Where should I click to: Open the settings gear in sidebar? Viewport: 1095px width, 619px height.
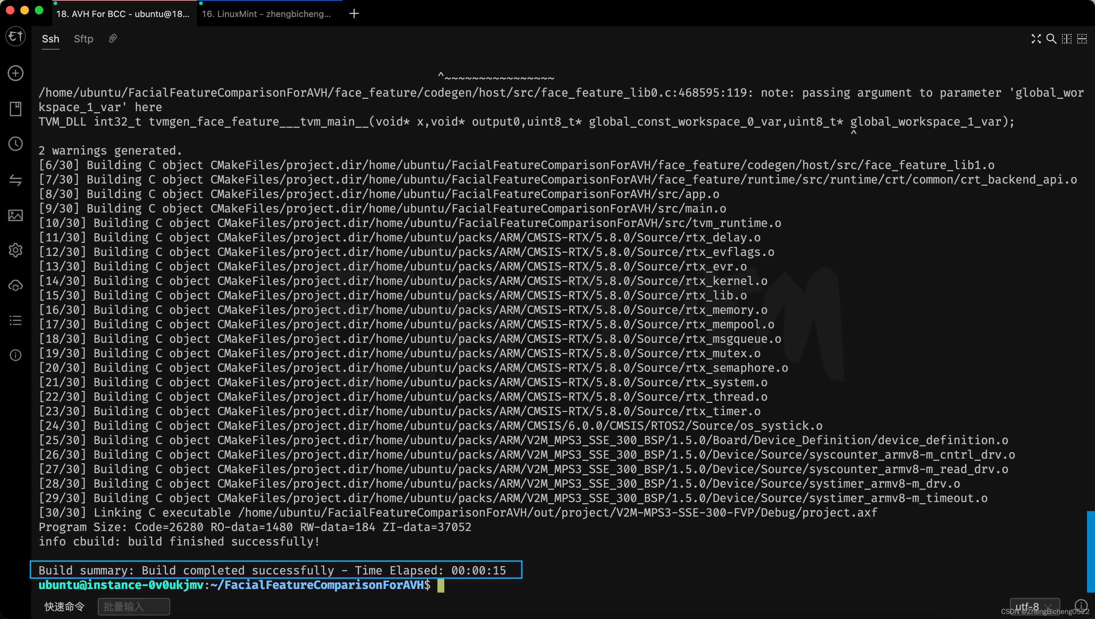point(15,250)
